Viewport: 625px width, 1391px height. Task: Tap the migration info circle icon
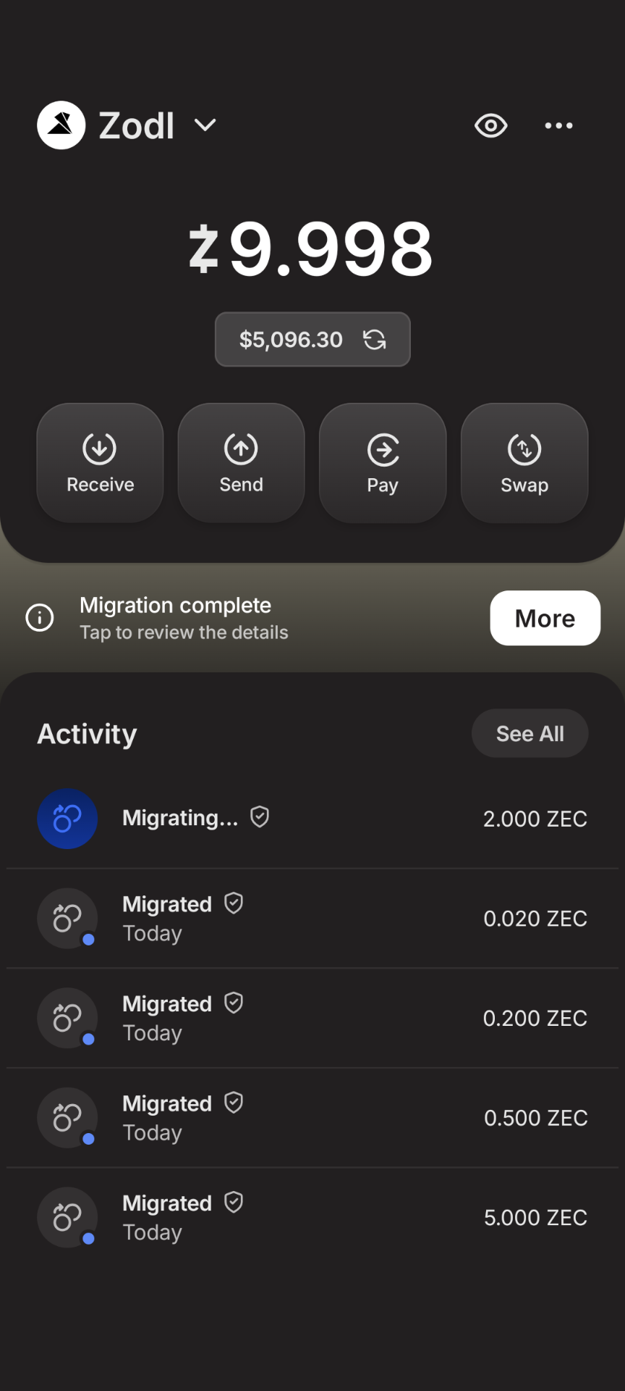pyautogui.click(x=40, y=618)
